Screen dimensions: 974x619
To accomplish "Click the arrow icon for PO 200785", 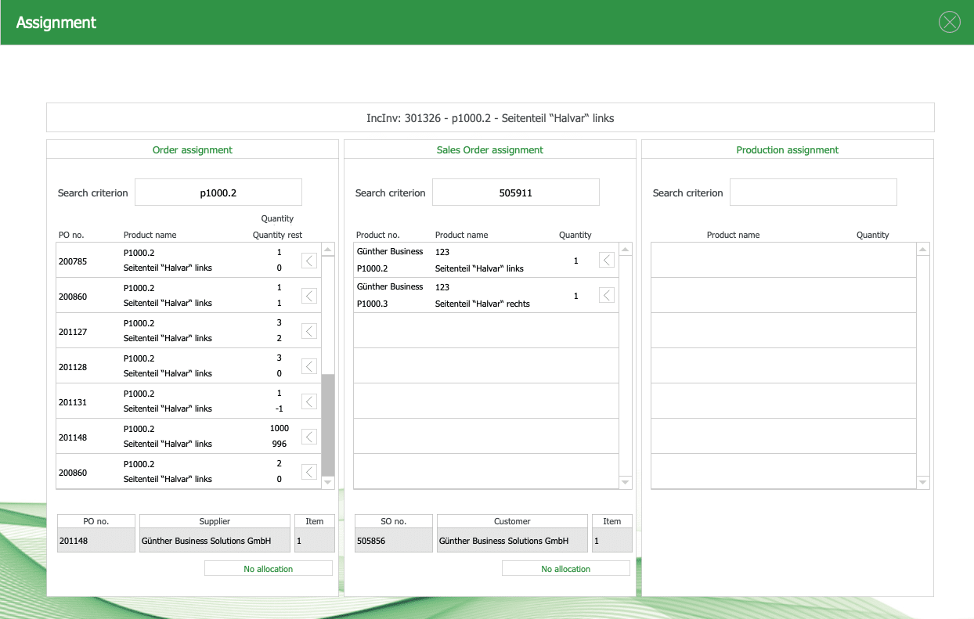I will point(309,261).
